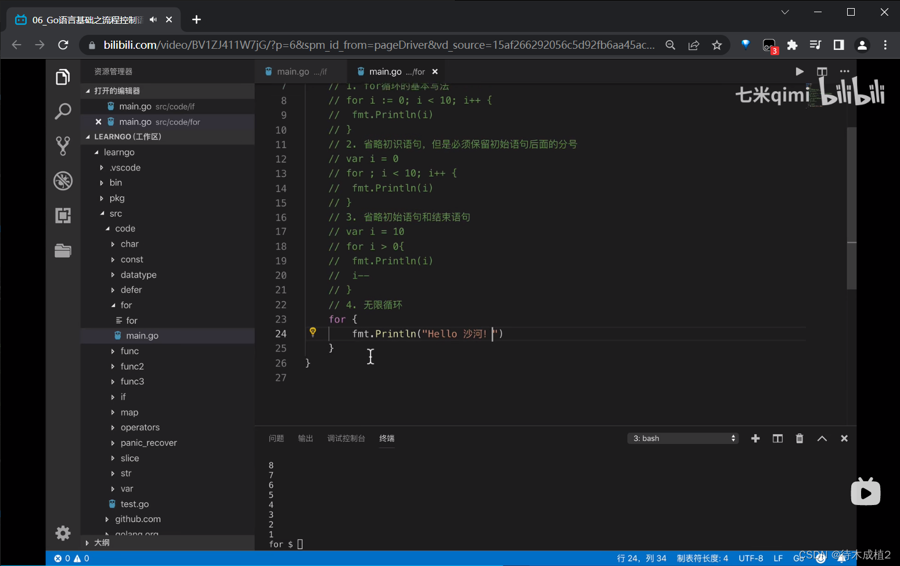The height and width of the screenshot is (566, 900).
Task: Open the Explorer icon in activity bar
Action: click(63, 77)
